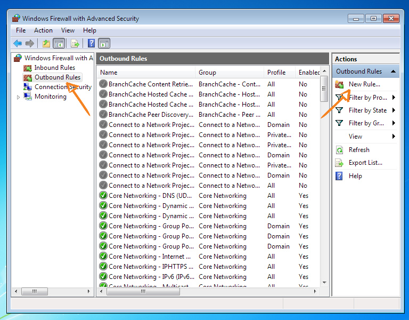Click the Export List... action link
Viewport: 409px width, 320px height.
pyautogui.click(x=365, y=163)
